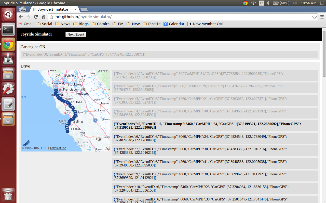Select the EventIndex 1 JSON entry

[x=215, y=75]
